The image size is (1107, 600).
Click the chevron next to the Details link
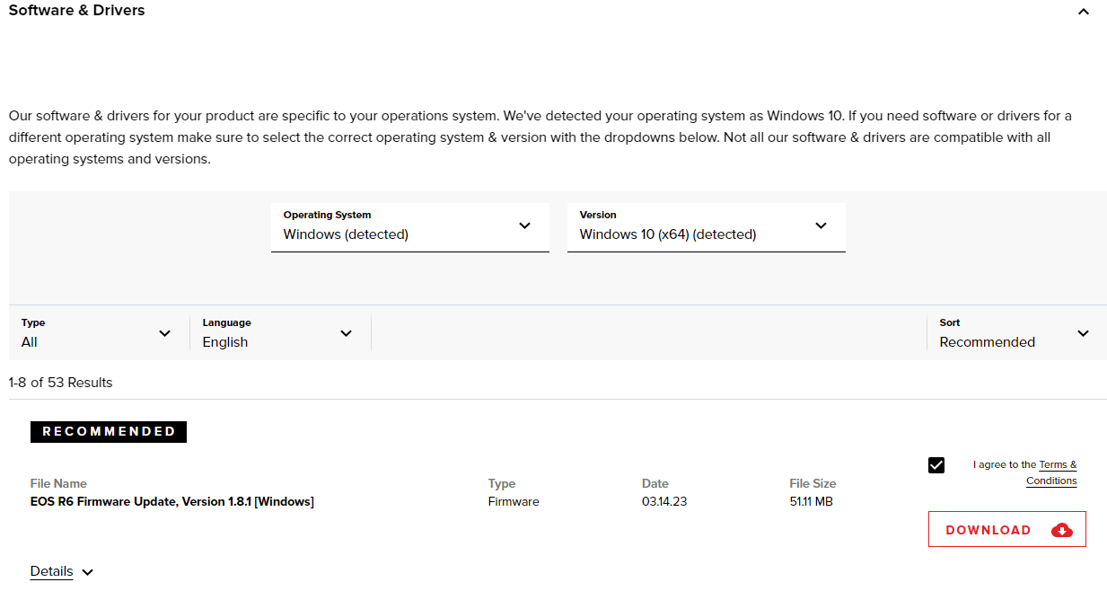87,571
